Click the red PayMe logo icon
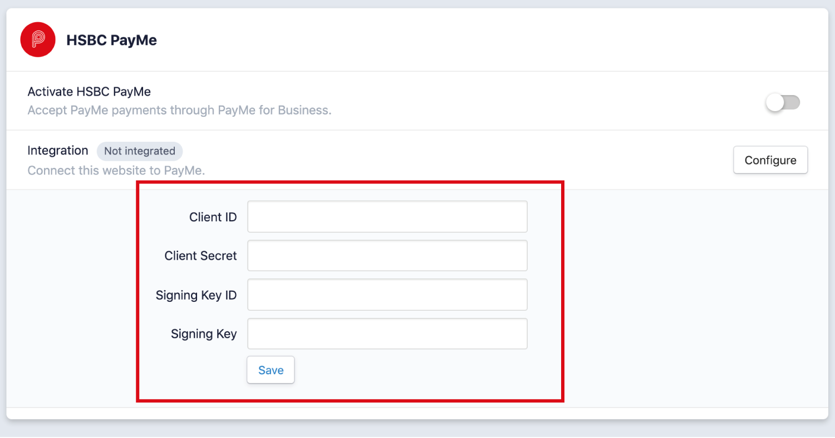835x438 pixels. (x=38, y=39)
